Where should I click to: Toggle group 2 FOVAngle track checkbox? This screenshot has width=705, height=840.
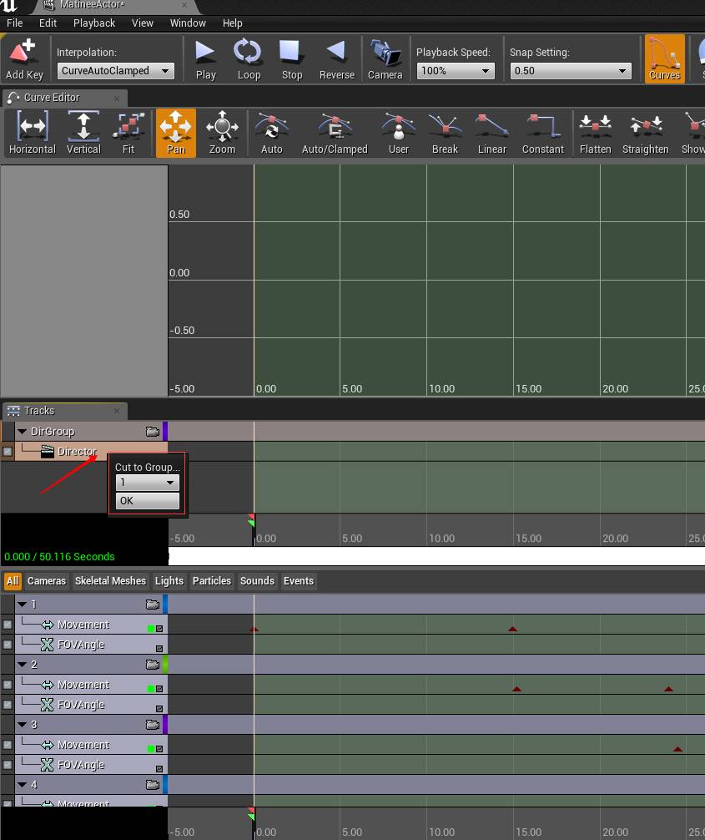tap(8, 705)
